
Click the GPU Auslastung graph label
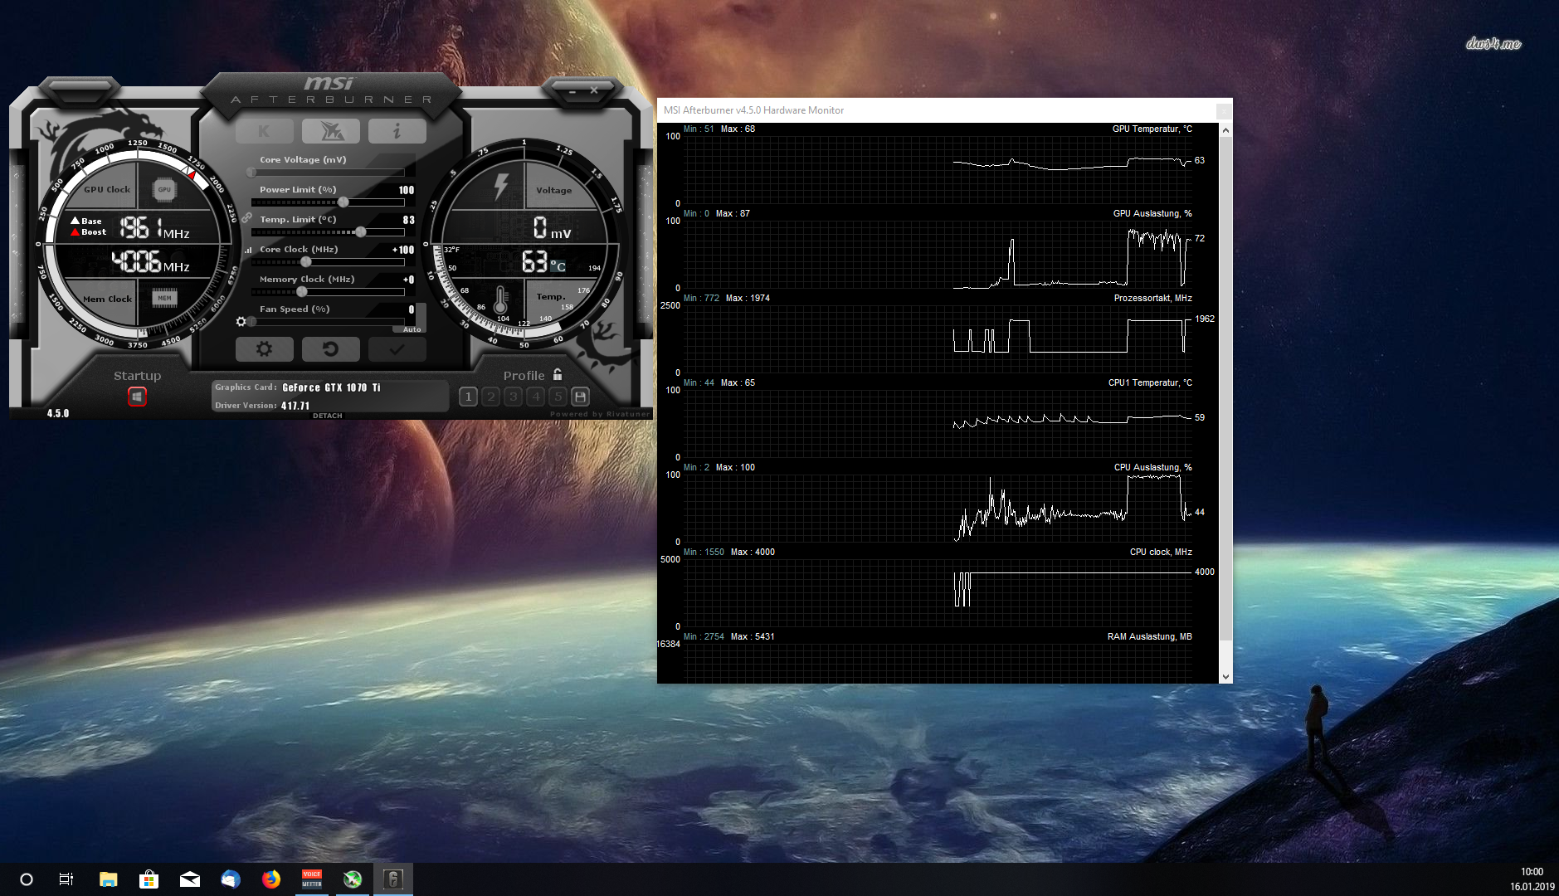(1152, 213)
